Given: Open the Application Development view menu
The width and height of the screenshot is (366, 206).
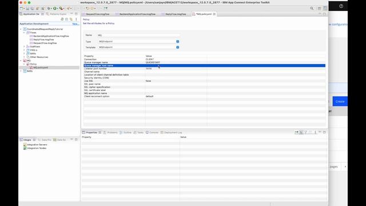Looking at the screenshot, I should click(x=76, y=19).
